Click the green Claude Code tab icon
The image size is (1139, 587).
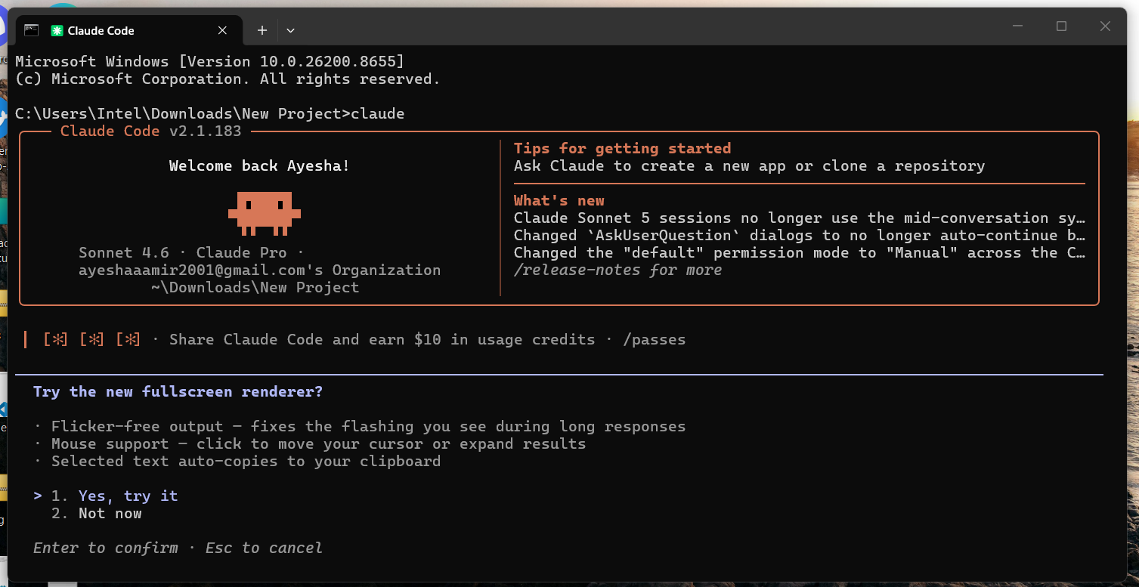(x=57, y=31)
